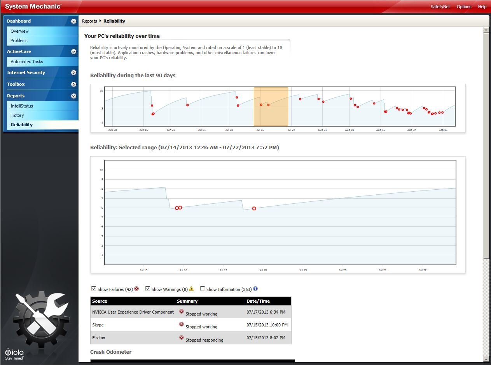Screen dimensions: 491x365
Task: Open the Help menu
Action: pos(482,7)
